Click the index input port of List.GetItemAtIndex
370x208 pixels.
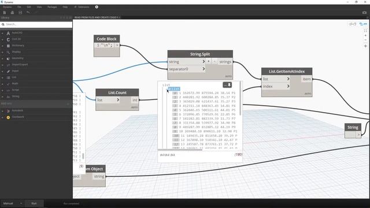click(276, 86)
